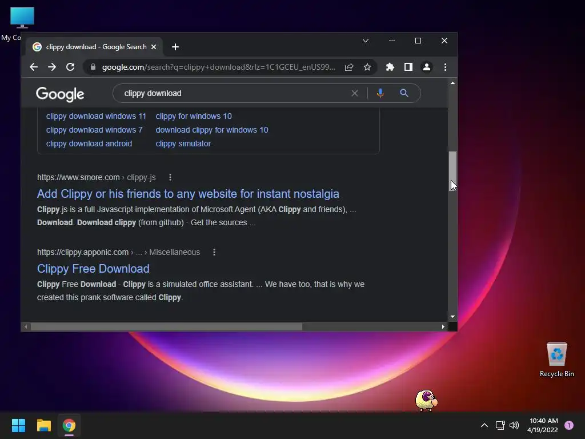Open the Windows Start menu
The image size is (585, 439).
coord(18,425)
